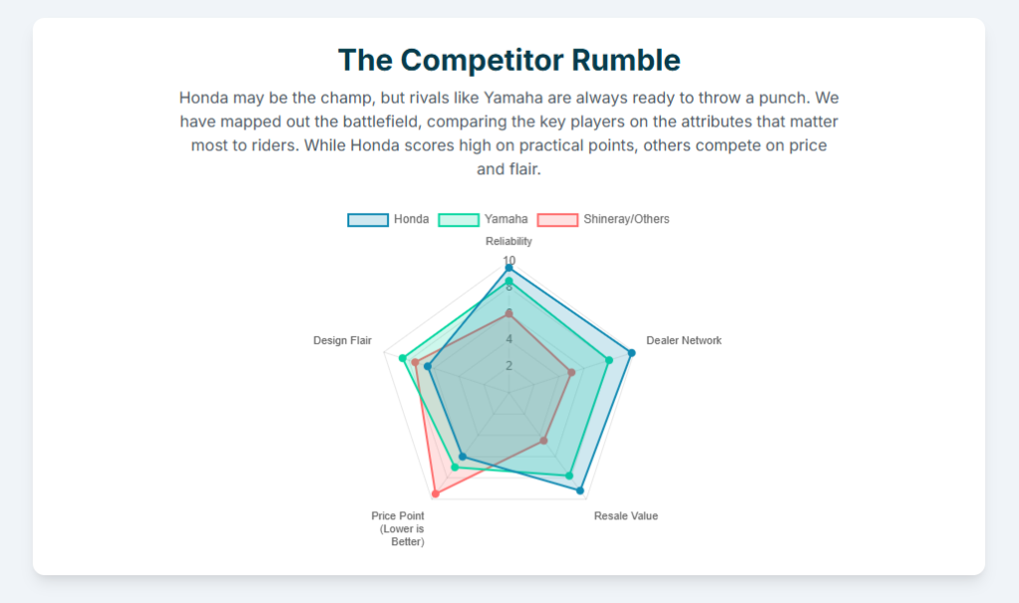The image size is (1019, 603).
Task: Click Shineray's red Price Point data point
Action: coord(435,494)
